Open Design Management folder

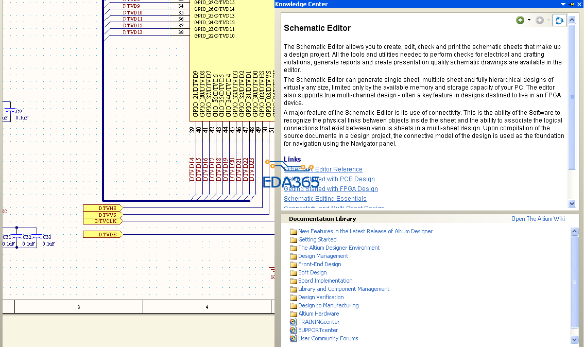point(323,256)
